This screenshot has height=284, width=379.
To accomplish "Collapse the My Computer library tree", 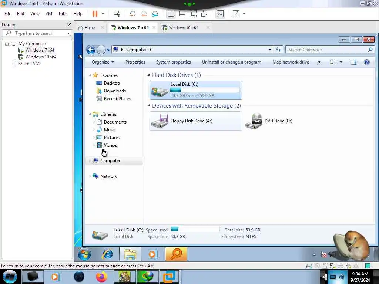I will point(7,44).
